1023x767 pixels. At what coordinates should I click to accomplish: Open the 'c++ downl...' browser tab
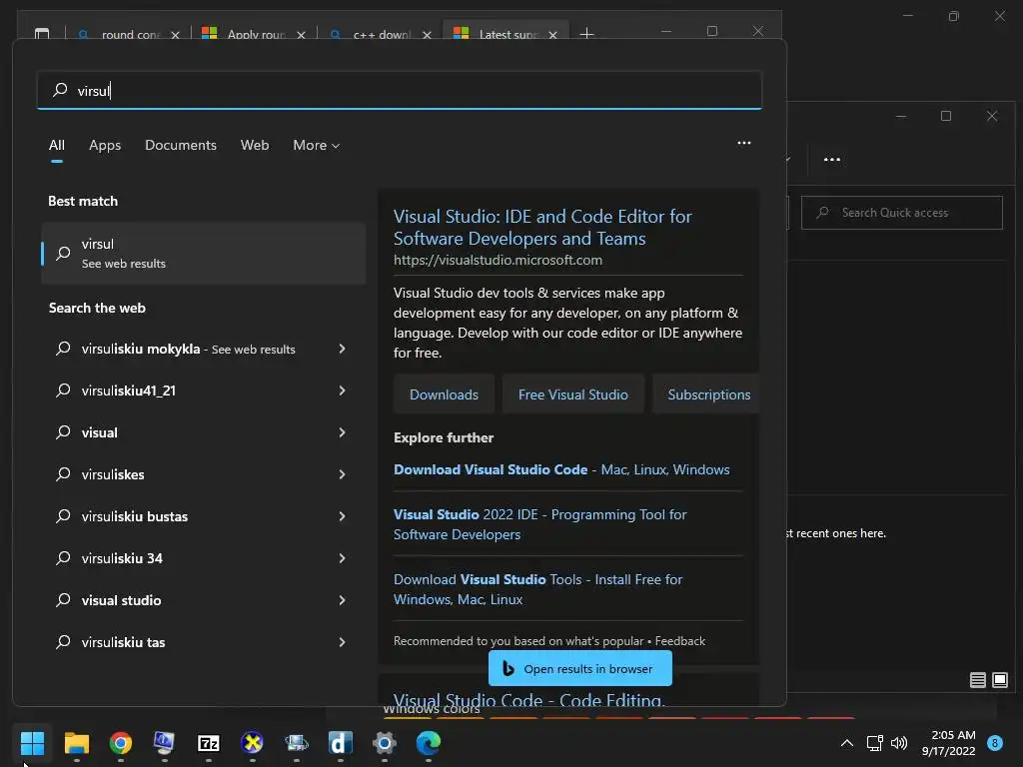tap(380, 34)
